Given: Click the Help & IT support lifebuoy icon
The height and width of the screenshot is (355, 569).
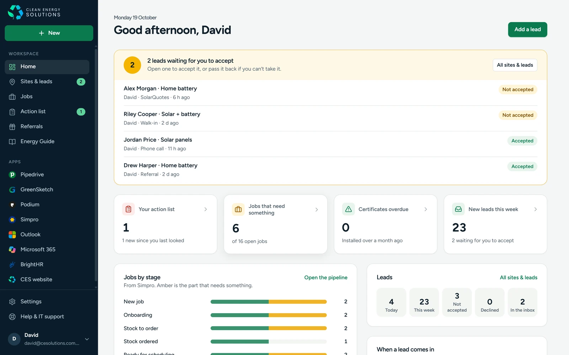Looking at the screenshot, I should tap(12, 317).
